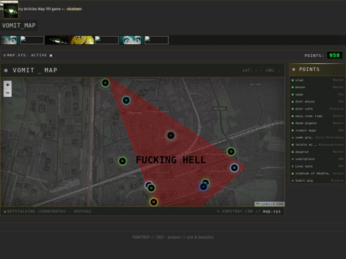346x259 pixels.
Task: Click the deadrat point row
Action: point(317,152)
